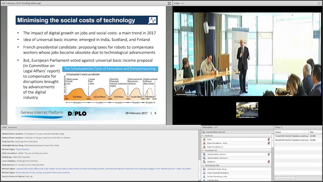The image size is (323, 182).
Task: Click the Schumpeterian Cycle chart on slide
Action: (x=111, y=85)
